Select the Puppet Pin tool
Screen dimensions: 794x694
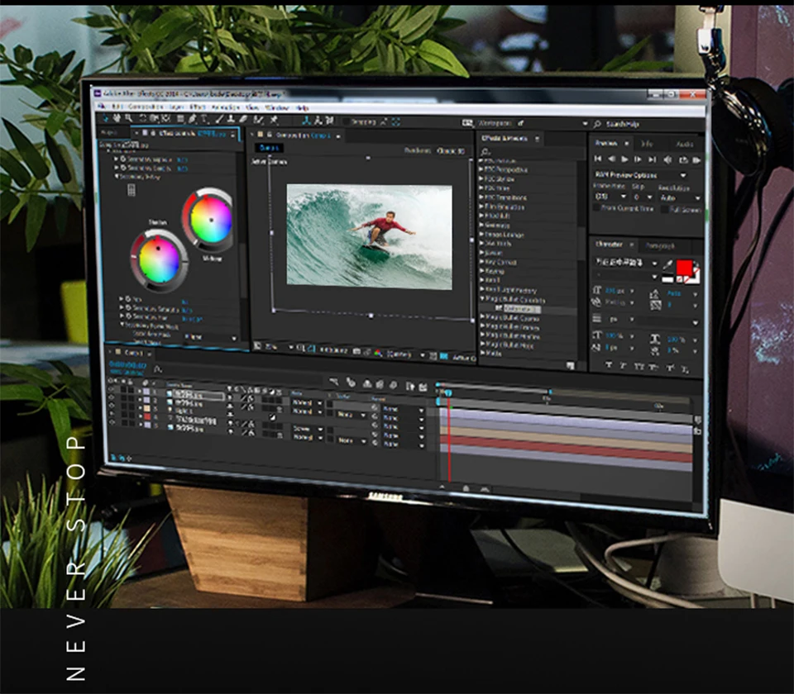[274, 120]
